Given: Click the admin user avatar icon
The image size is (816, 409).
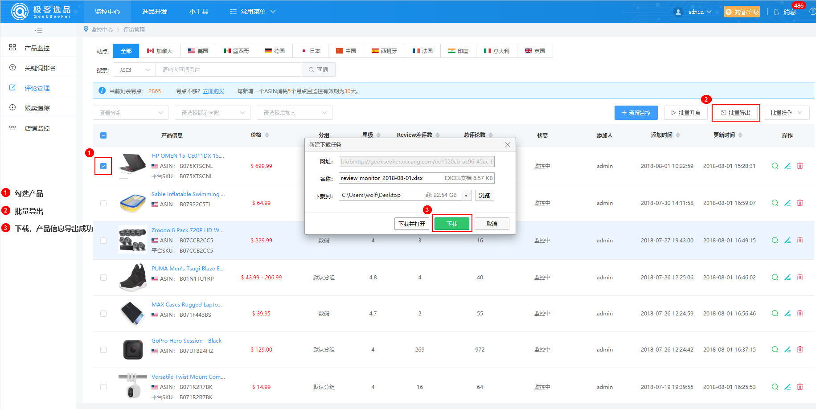Looking at the screenshot, I should [x=678, y=12].
